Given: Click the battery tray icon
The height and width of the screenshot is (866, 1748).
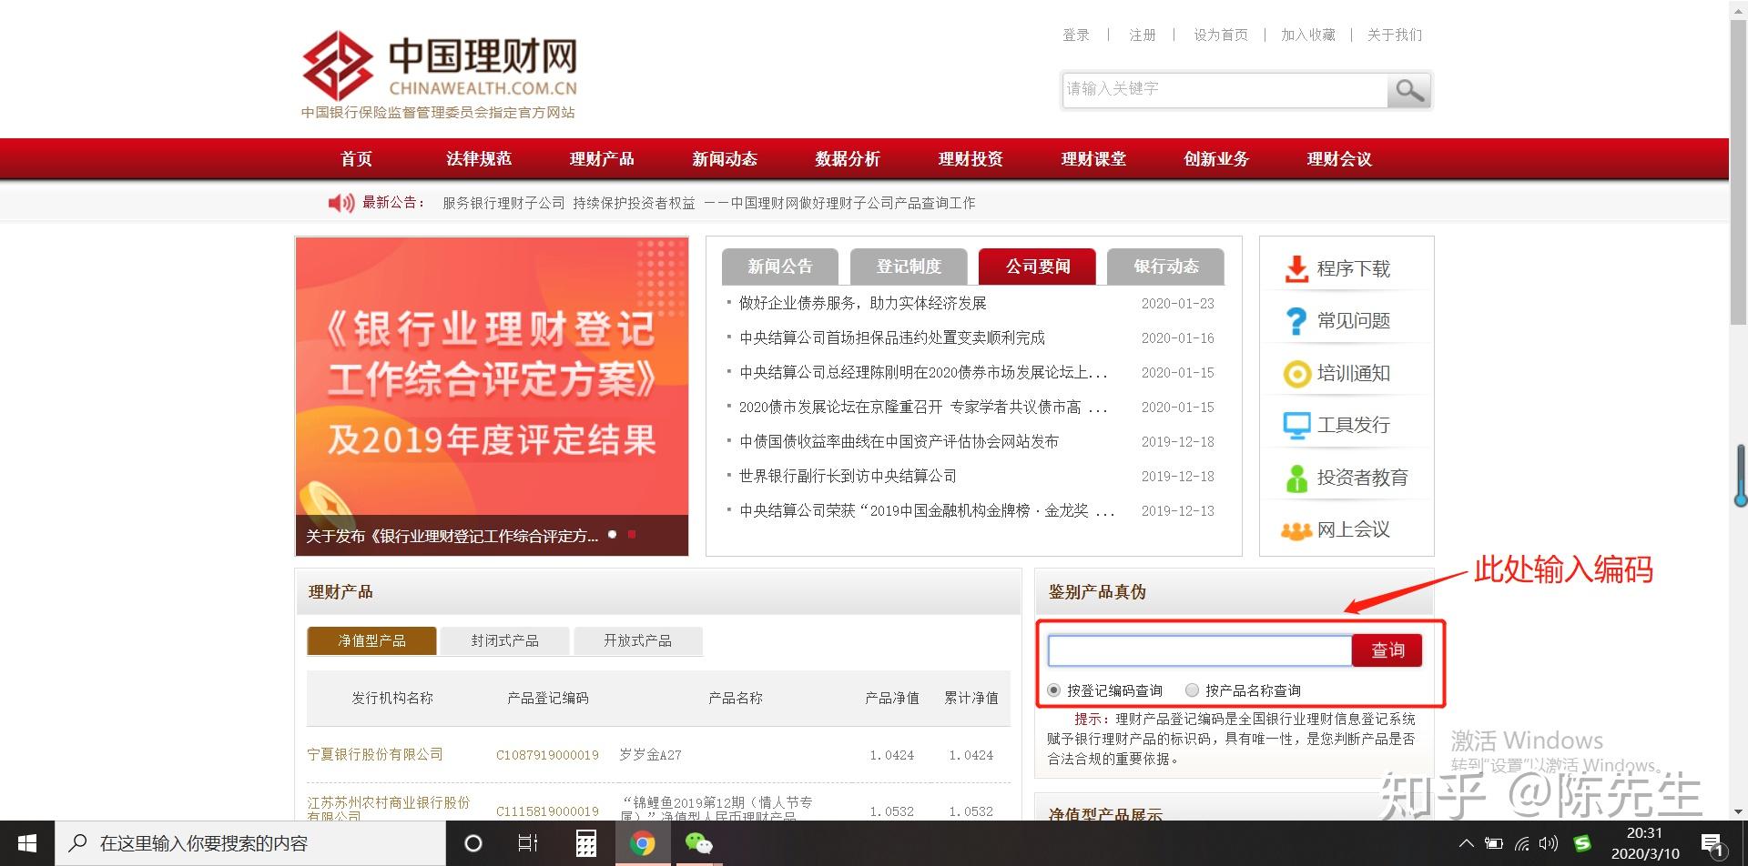Looking at the screenshot, I should coord(1494,843).
